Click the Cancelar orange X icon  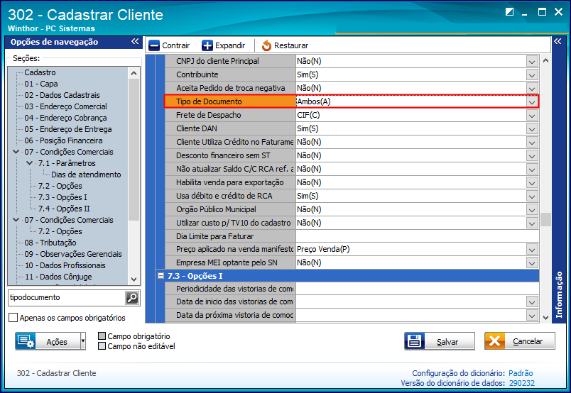coord(494,341)
